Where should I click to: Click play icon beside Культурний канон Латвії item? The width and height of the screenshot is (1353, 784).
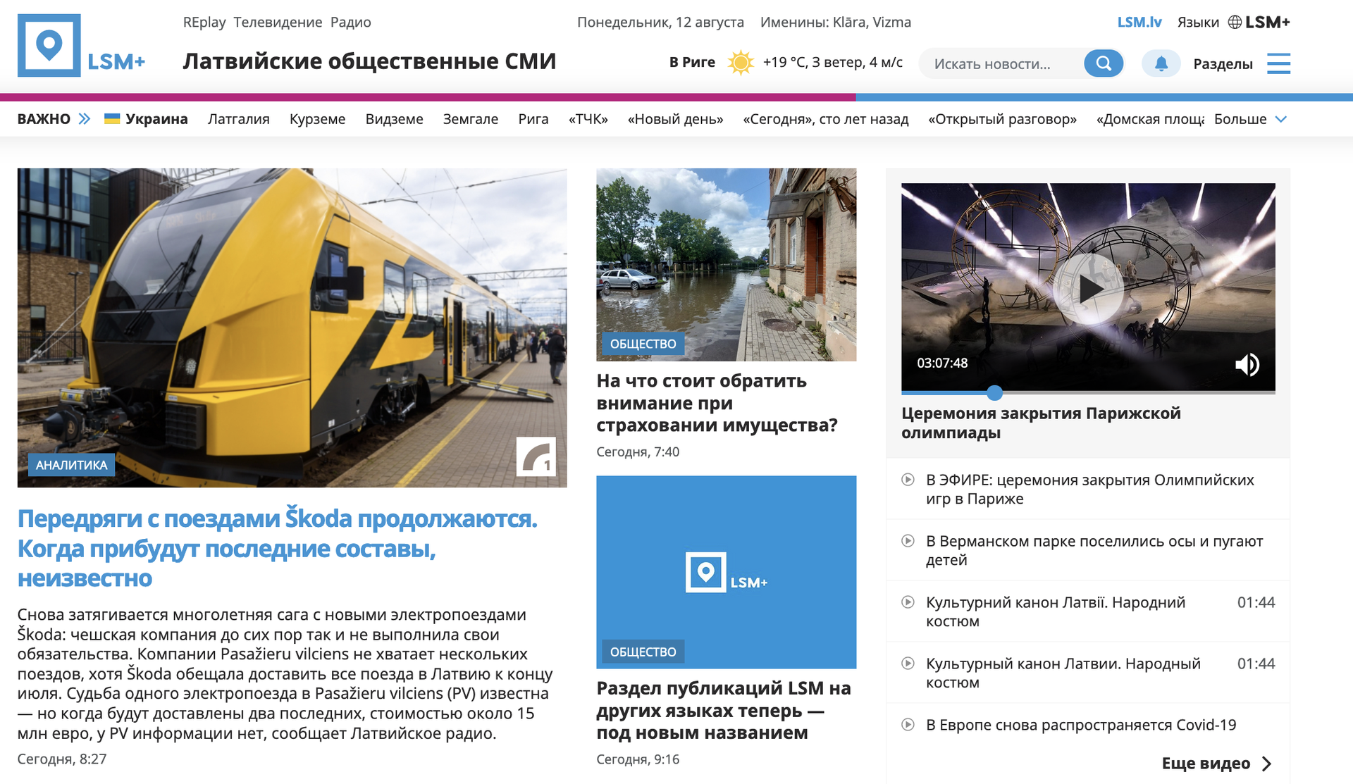point(908,602)
